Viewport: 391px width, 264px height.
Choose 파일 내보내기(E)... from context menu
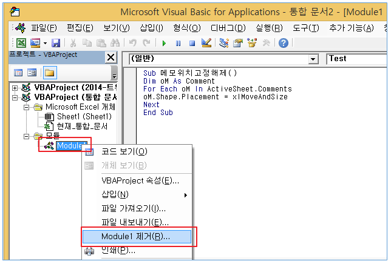click(137, 222)
